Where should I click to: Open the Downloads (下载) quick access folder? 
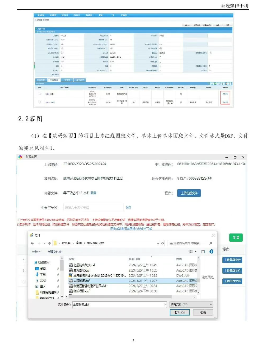coord(43,274)
